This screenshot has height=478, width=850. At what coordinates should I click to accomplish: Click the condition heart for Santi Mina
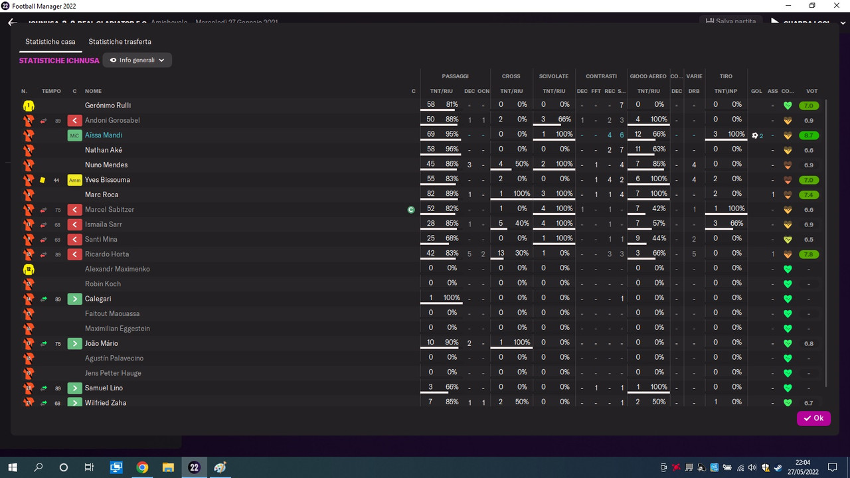pos(788,240)
